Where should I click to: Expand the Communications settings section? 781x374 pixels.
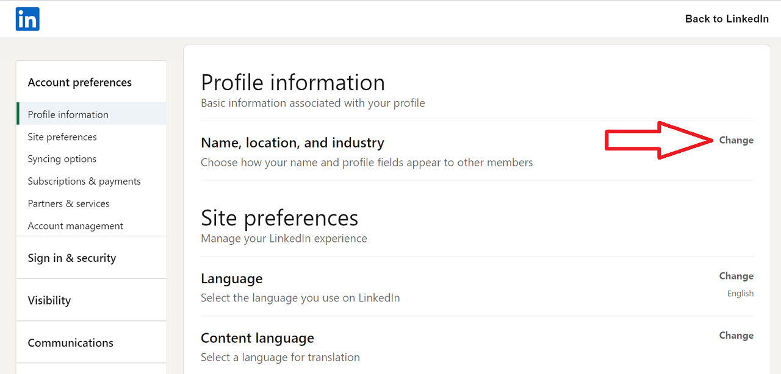pyautogui.click(x=70, y=343)
